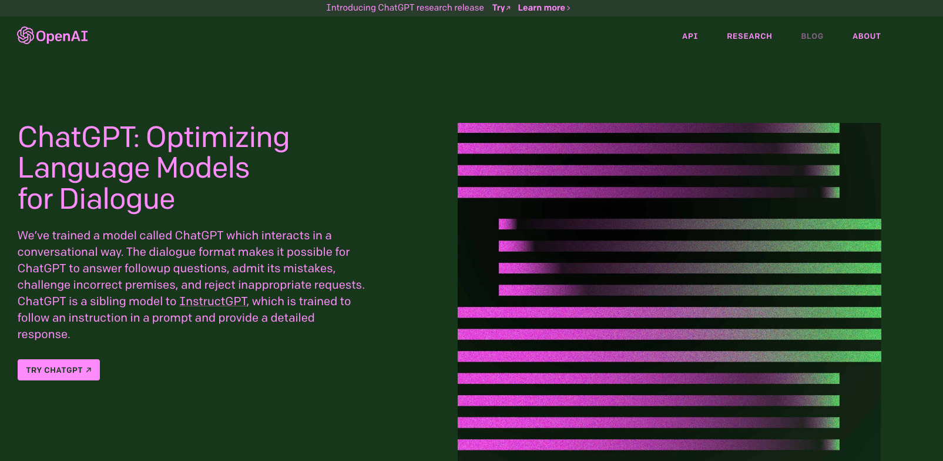
Task: Open the API menu item
Action: [x=690, y=36]
